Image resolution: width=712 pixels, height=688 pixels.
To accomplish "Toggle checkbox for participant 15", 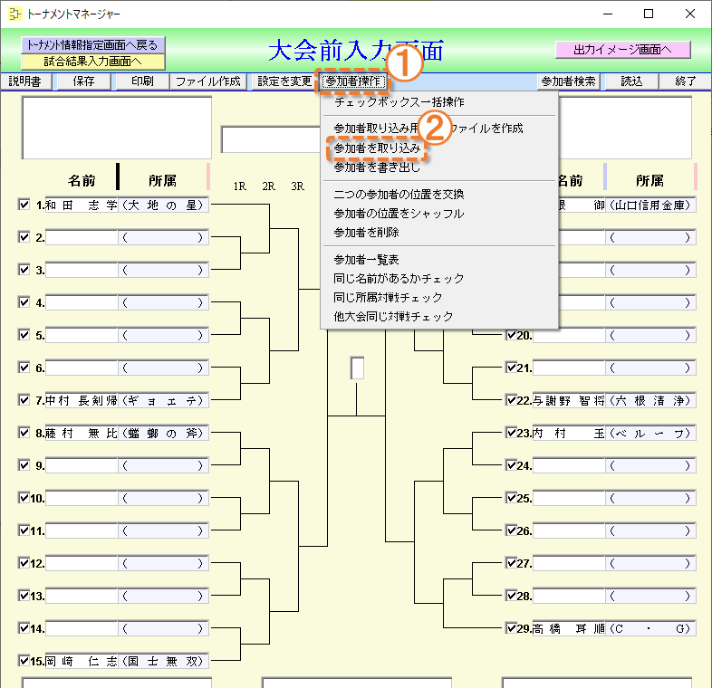I will (x=24, y=660).
